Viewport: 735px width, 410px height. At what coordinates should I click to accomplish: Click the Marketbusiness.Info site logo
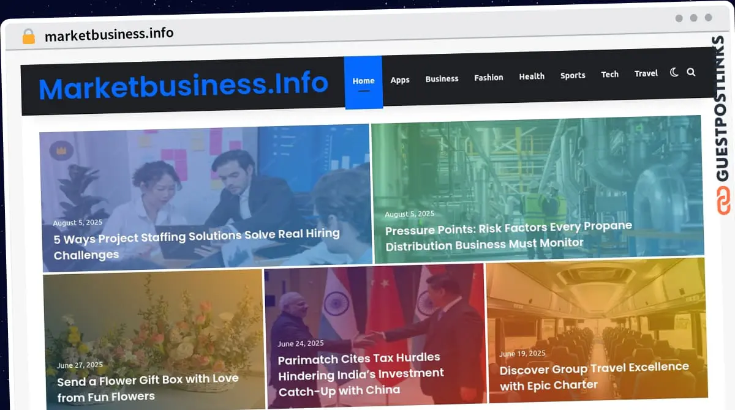[x=183, y=86]
